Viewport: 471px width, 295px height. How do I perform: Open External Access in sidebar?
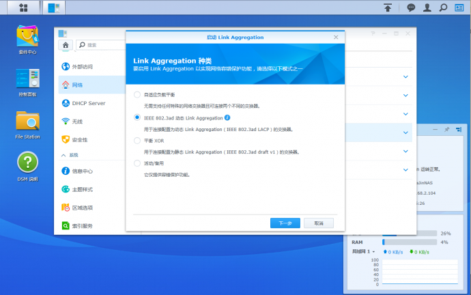click(91, 66)
